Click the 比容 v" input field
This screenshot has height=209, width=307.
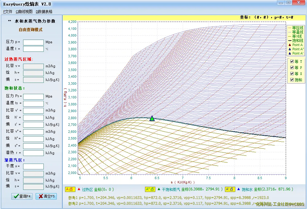click(x=33, y=132)
